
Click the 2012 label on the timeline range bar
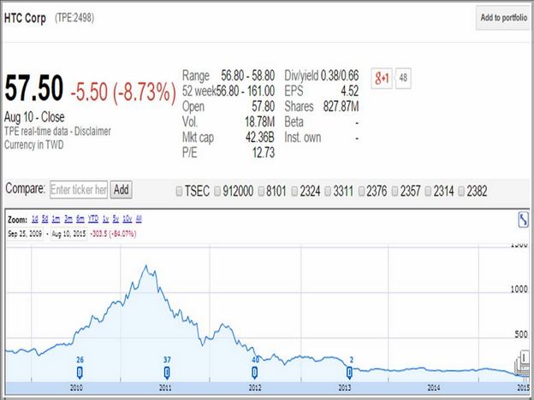(x=255, y=388)
